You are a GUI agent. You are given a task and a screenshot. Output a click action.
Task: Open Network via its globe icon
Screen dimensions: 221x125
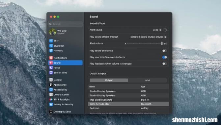(51, 51)
